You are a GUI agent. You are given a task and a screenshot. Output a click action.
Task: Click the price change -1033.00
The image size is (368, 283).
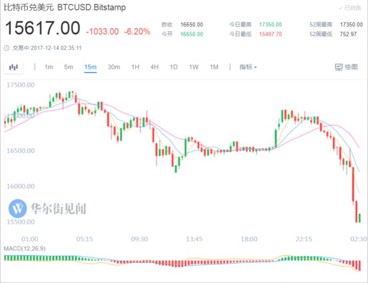[103, 31]
